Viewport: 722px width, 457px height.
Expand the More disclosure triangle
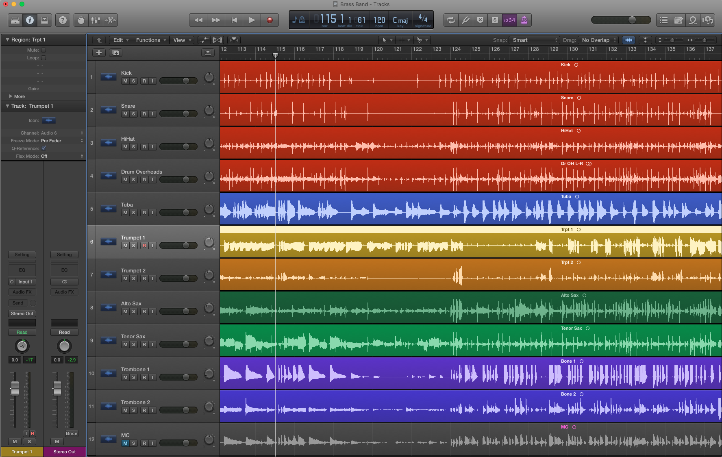pos(11,96)
